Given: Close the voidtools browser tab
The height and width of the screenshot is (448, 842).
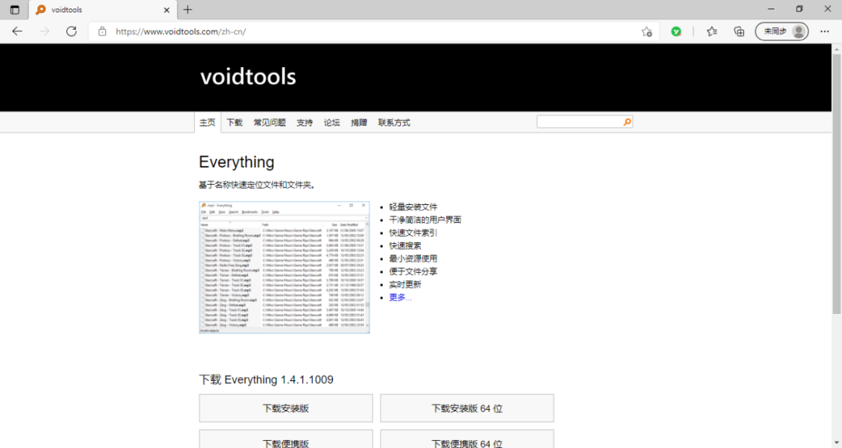Looking at the screenshot, I should pos(167,9).
